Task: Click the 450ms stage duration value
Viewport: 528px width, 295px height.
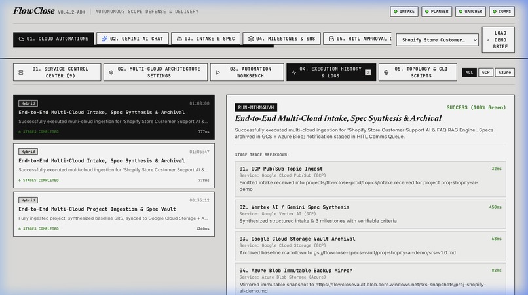Action: pos(495,207)
